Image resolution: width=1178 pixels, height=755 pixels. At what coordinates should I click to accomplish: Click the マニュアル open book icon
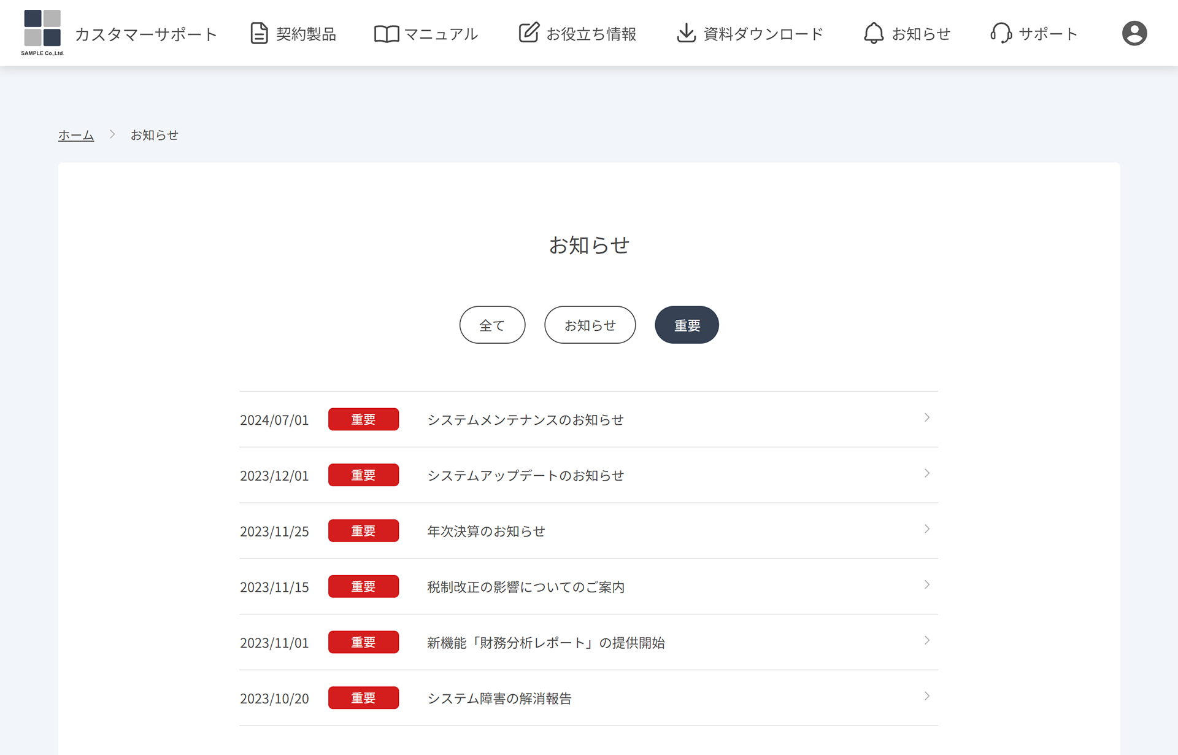[x=387, y=34]
